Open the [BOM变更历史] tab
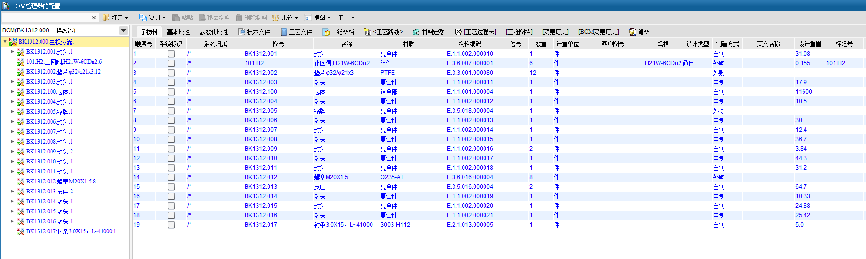 (x=598, y=32)
